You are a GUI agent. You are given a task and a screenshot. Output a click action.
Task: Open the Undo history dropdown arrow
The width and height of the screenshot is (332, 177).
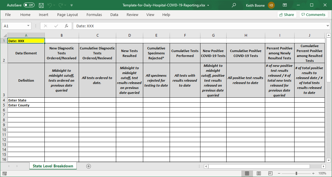pos(54,5)
